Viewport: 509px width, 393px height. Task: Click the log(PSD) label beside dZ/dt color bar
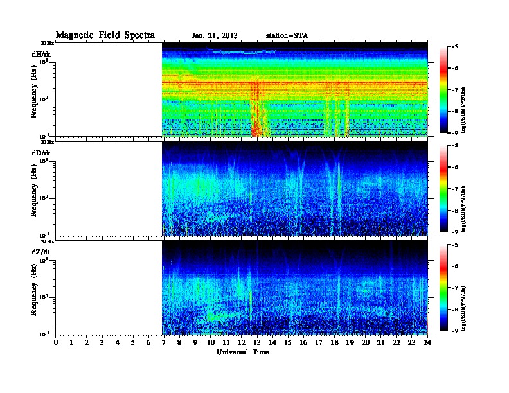click(x=463, y=308)
